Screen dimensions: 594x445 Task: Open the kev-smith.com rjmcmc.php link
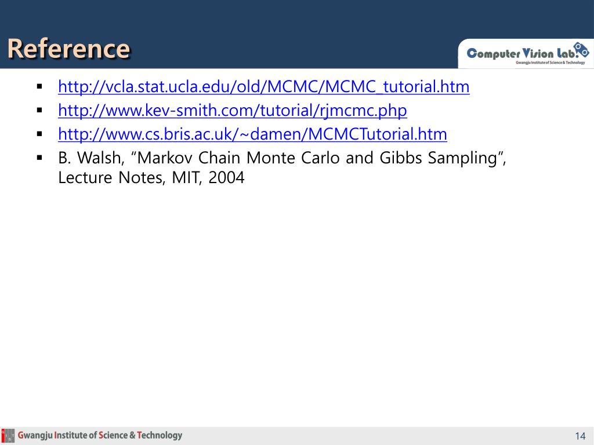pos(232,111)
